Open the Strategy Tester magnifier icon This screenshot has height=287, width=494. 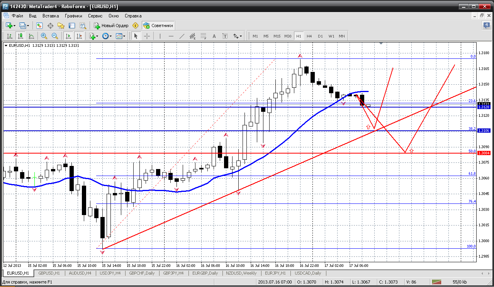83,26
